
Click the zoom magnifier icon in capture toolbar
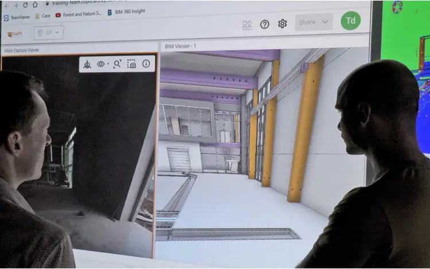click(117, 64)
